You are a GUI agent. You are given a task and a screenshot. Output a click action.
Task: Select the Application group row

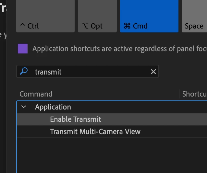pyautogui.click(x=97, y=107)
